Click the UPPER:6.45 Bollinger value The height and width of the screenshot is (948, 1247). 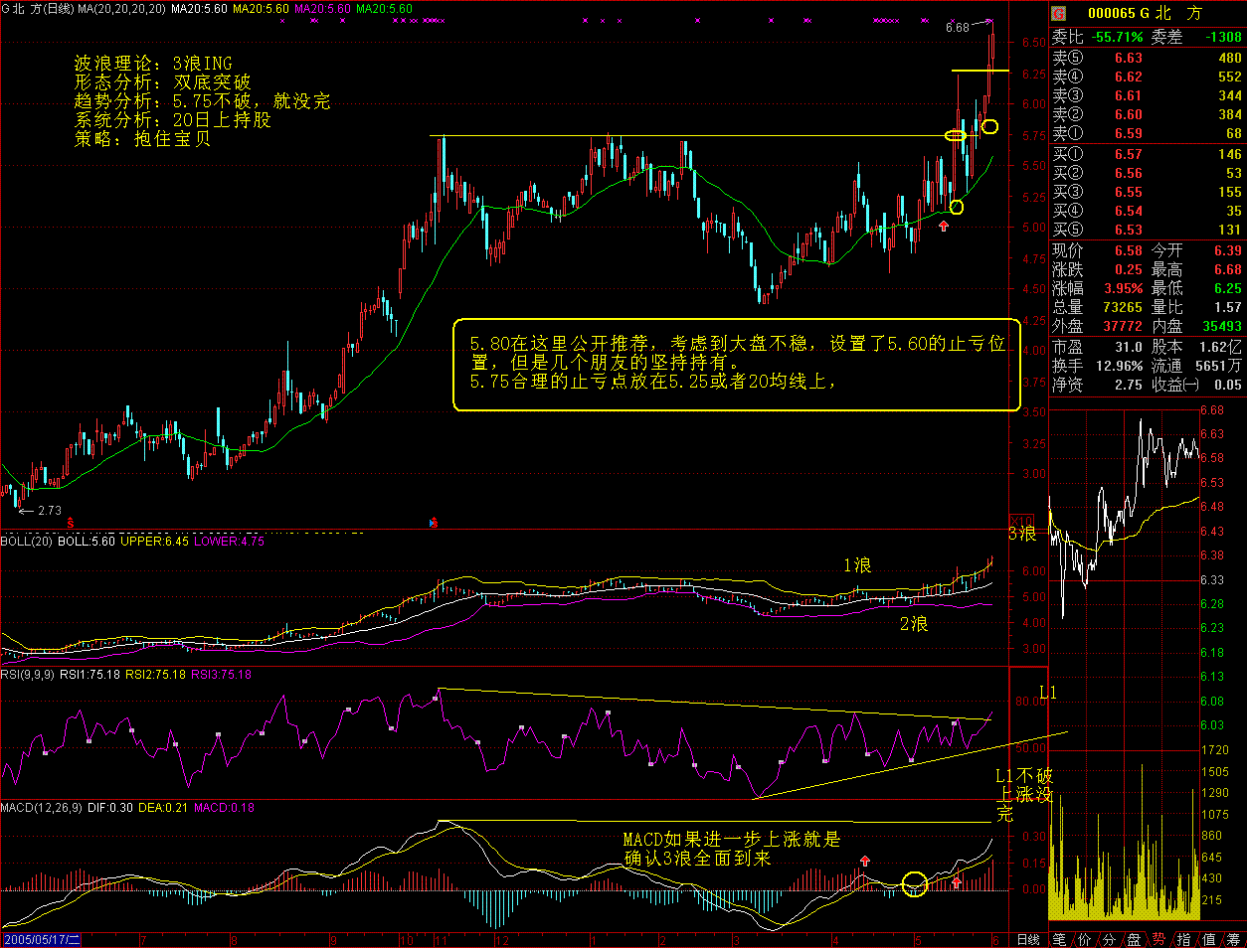(x=155, y=542)
